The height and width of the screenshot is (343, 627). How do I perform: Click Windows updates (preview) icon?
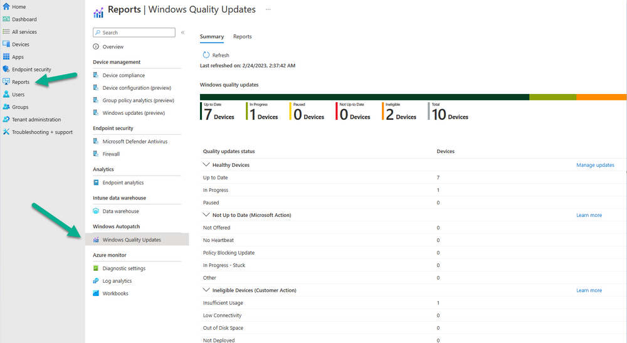point(96,113)
